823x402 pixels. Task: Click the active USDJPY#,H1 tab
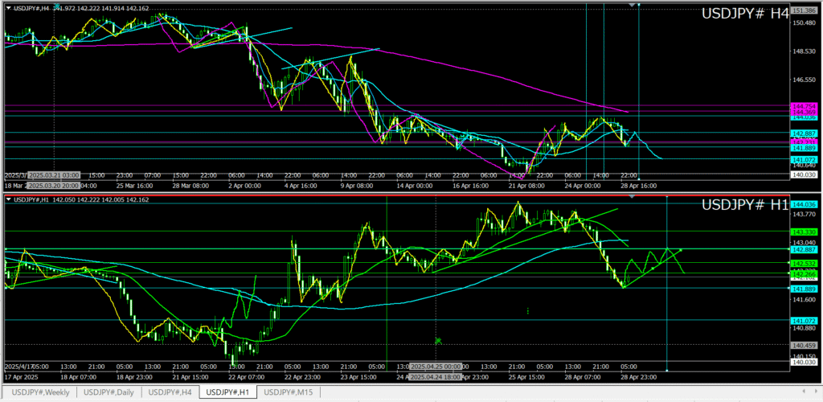[228, 392]
